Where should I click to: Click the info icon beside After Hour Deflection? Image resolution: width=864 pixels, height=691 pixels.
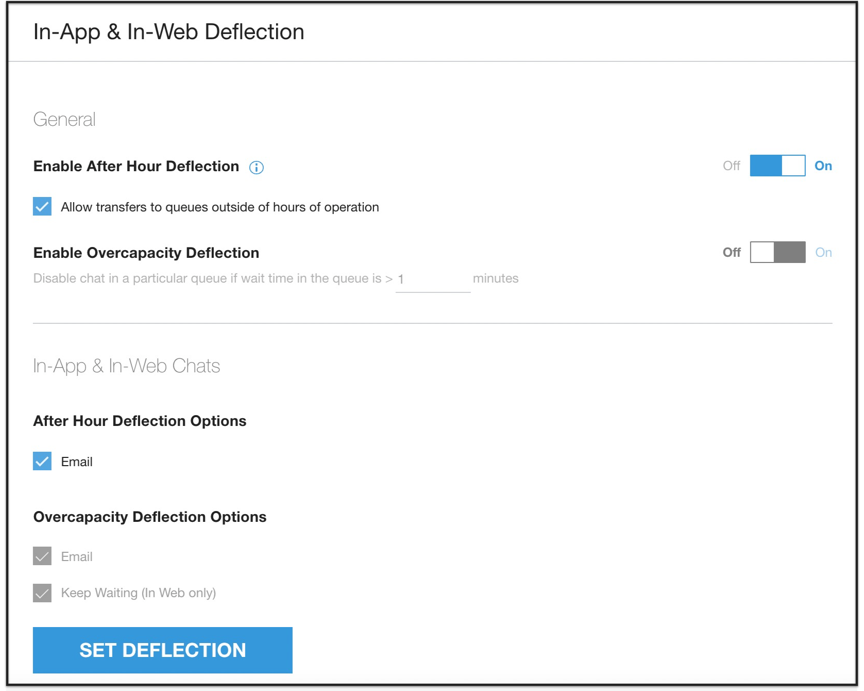[256, 168]
